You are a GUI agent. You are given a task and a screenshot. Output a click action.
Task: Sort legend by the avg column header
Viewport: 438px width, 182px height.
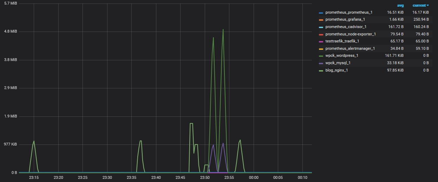pyautogui.click(x=400, y=5)
